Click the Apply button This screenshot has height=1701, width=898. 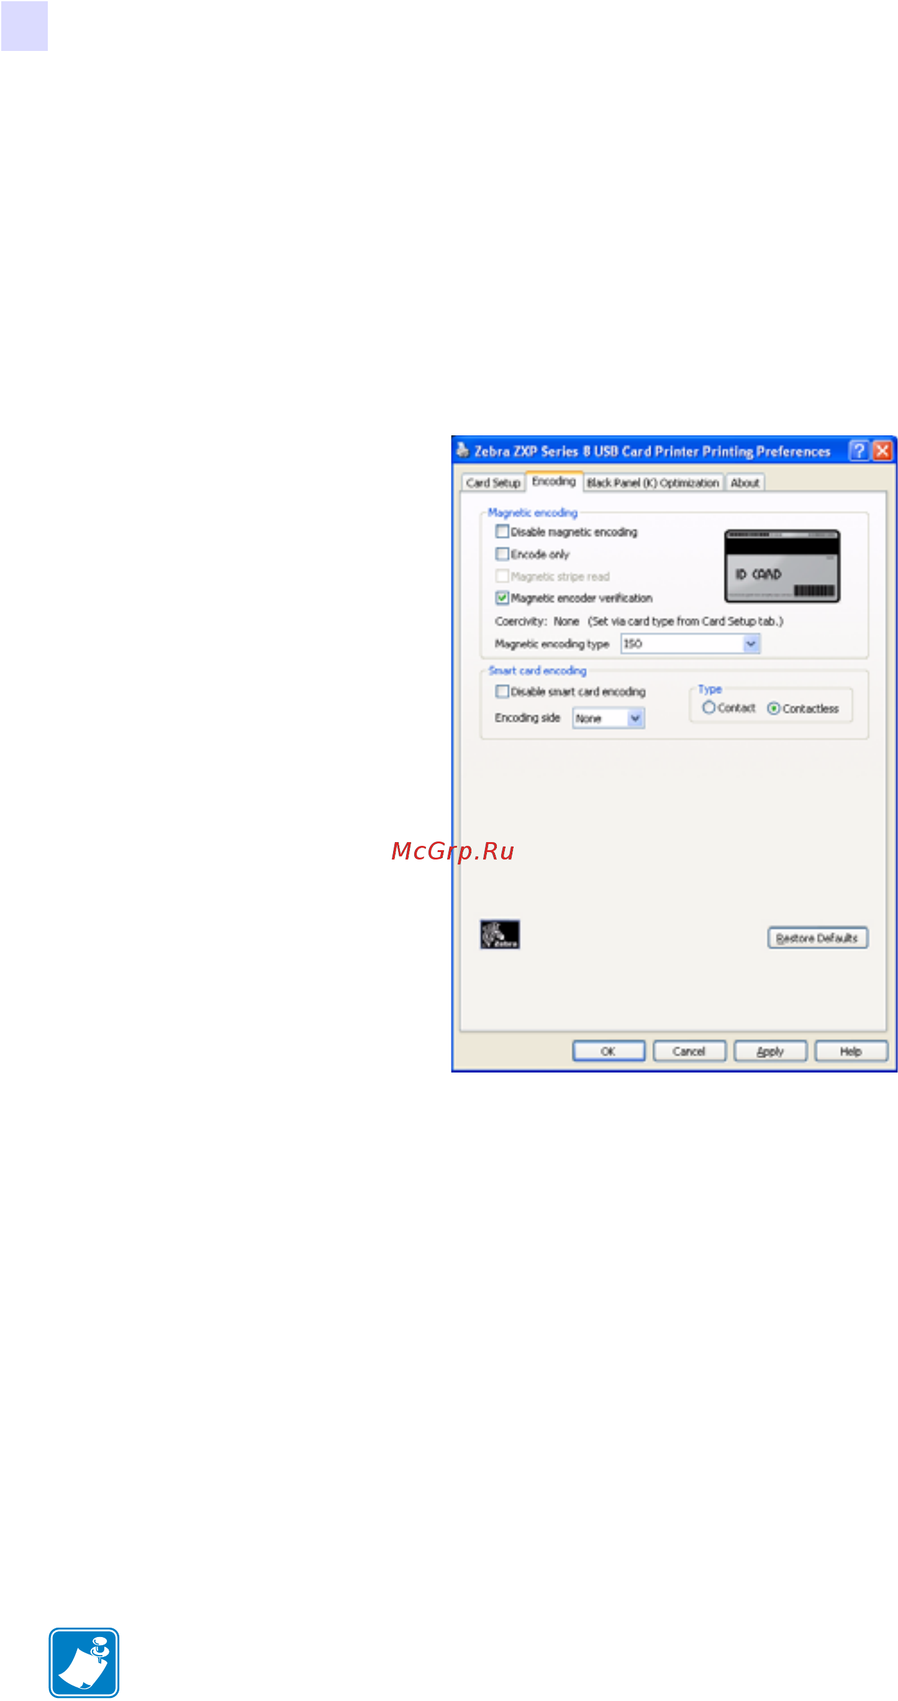tap(771, 1051)
